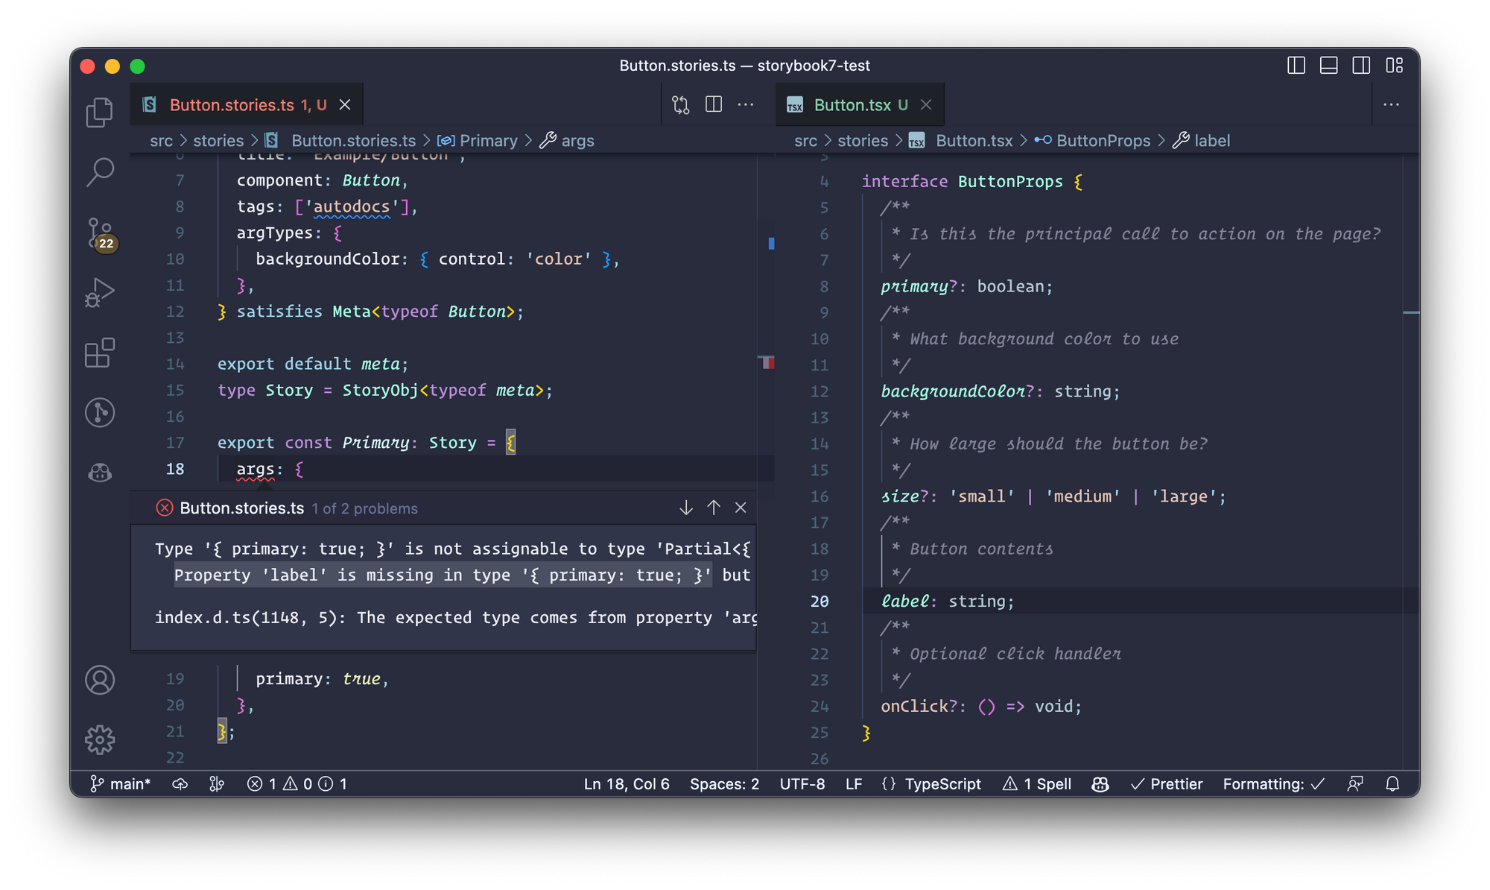
Task: Open the Run and Debug view
Action: pyautogui.click(x=99, y=292)
